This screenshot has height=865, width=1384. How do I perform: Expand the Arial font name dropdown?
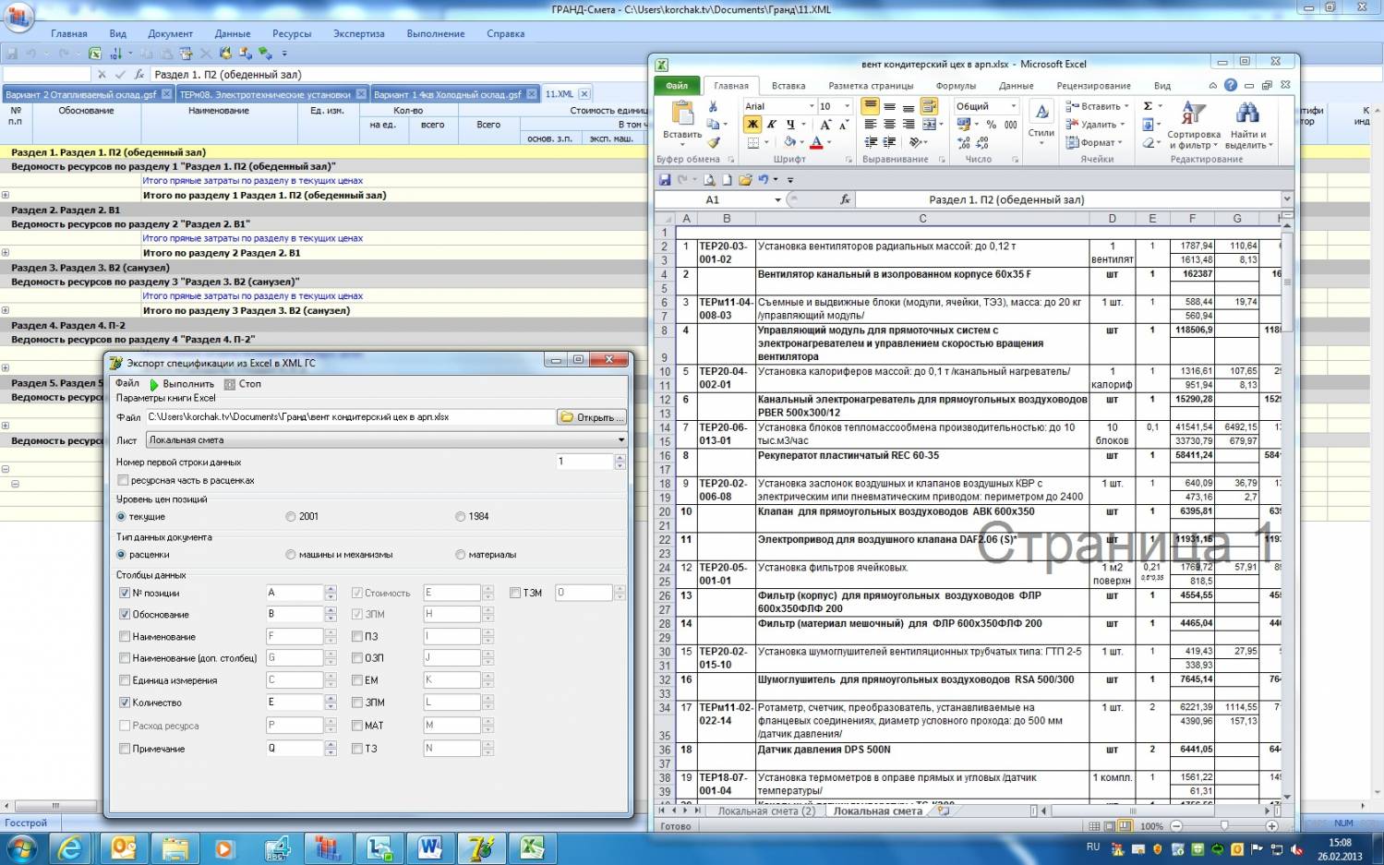(x=812, y=106)
